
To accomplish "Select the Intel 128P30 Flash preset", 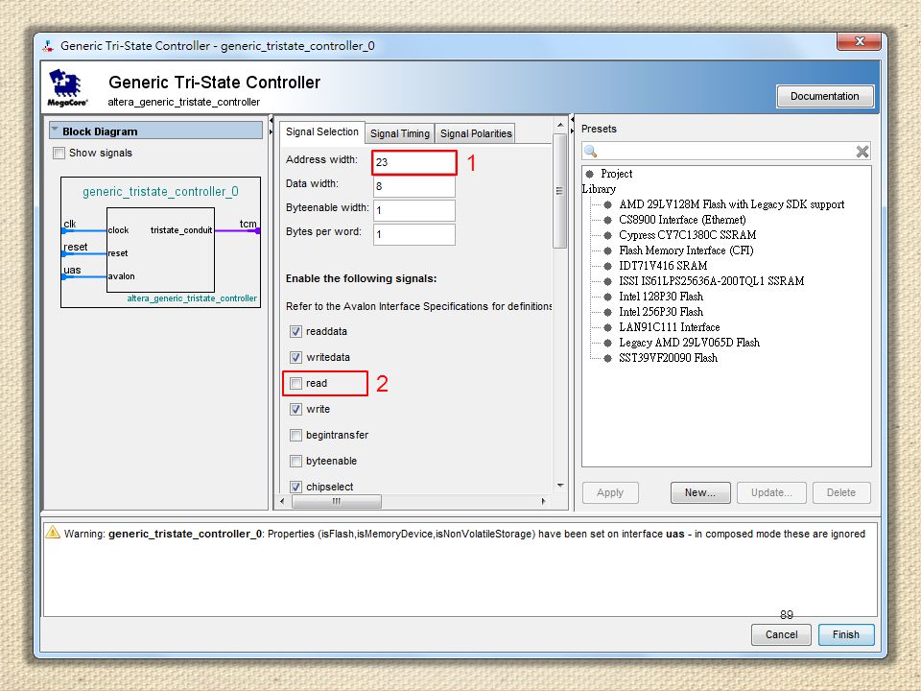I will point(661,297).
